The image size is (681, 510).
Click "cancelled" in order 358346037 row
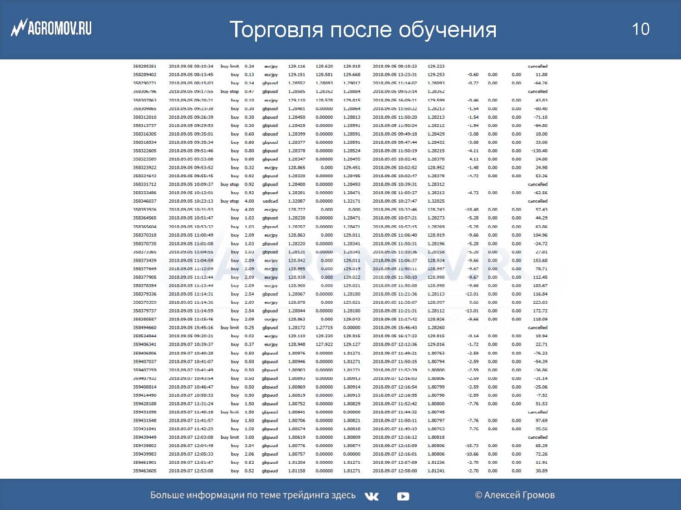click(x=538, y=201)
